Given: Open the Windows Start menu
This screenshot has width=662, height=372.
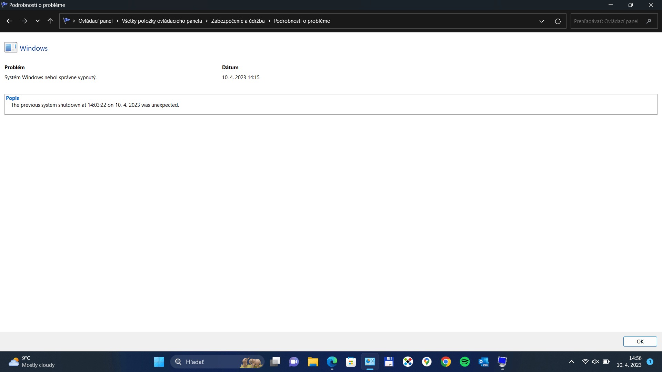Looking at the screenshot, I should click(x=159, y=362).
